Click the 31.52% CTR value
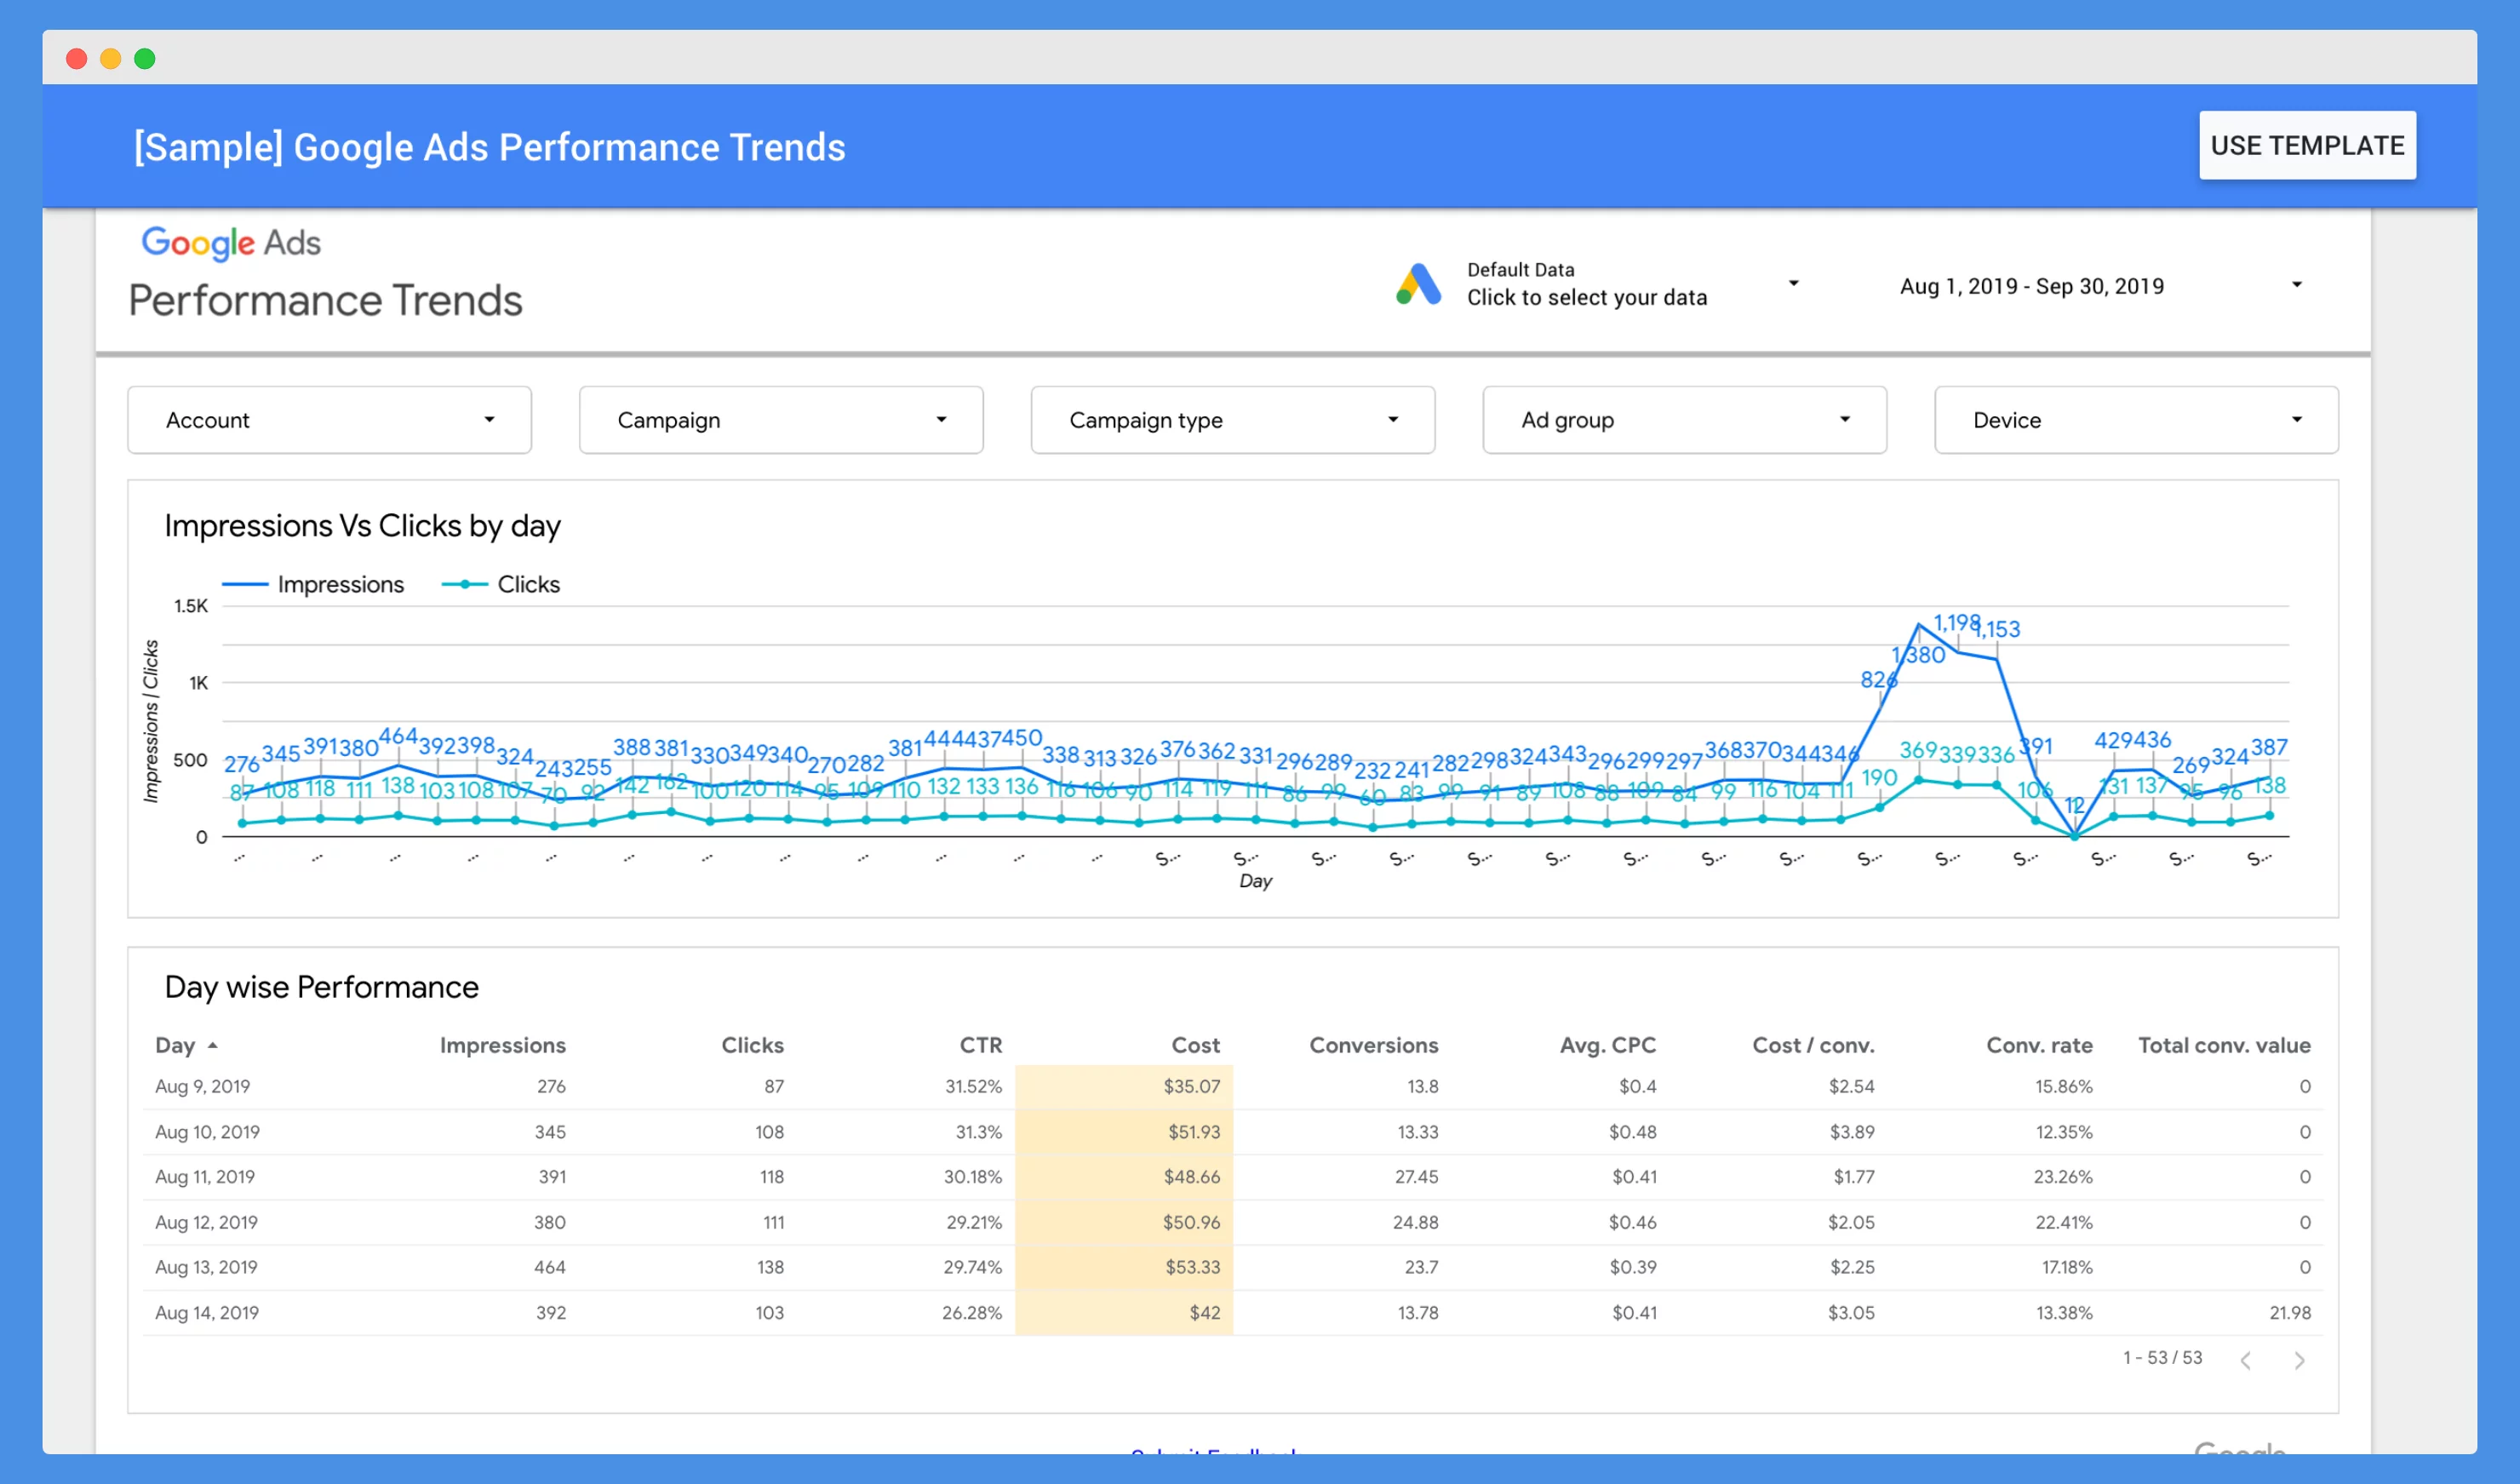Viewport: 2520px width, 1484px height. [x=973, y=1086]
